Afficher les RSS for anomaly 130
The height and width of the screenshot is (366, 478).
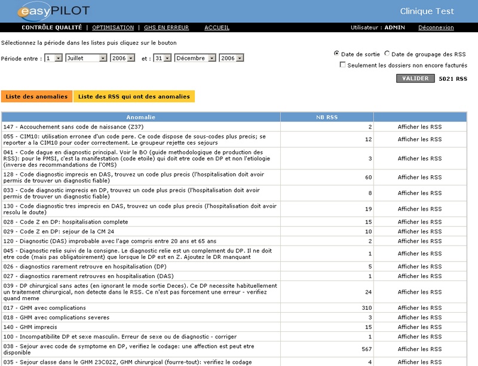(x=420, y=209)
